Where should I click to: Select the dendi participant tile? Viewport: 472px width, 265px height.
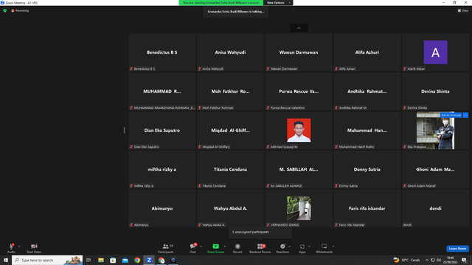[435, 208]
